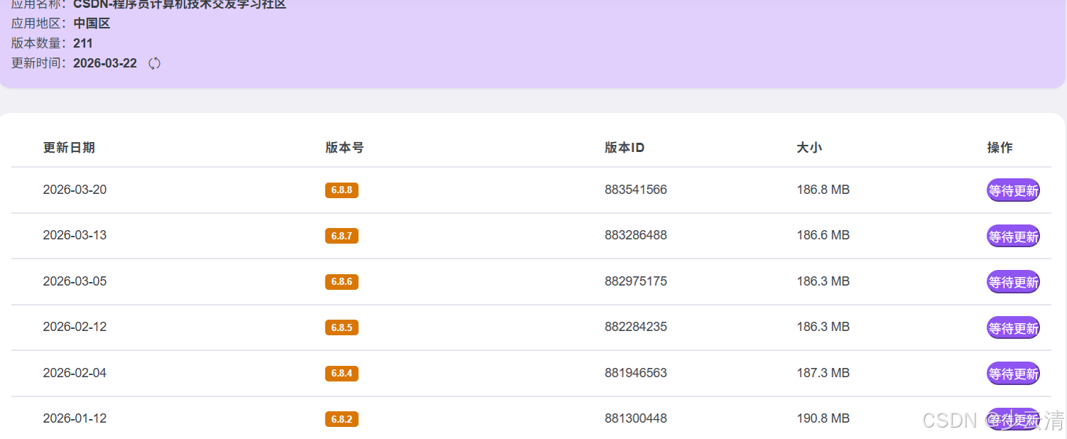Click the 大小 column header
The height and width of the screenshot is (439, 1067).
click(x=809, y=148)
